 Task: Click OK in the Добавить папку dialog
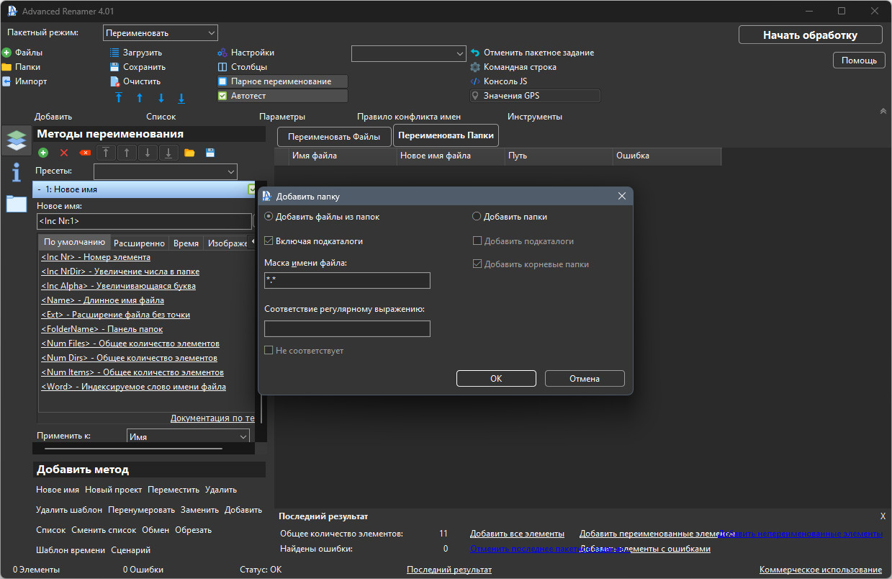[x=496, y=378]
